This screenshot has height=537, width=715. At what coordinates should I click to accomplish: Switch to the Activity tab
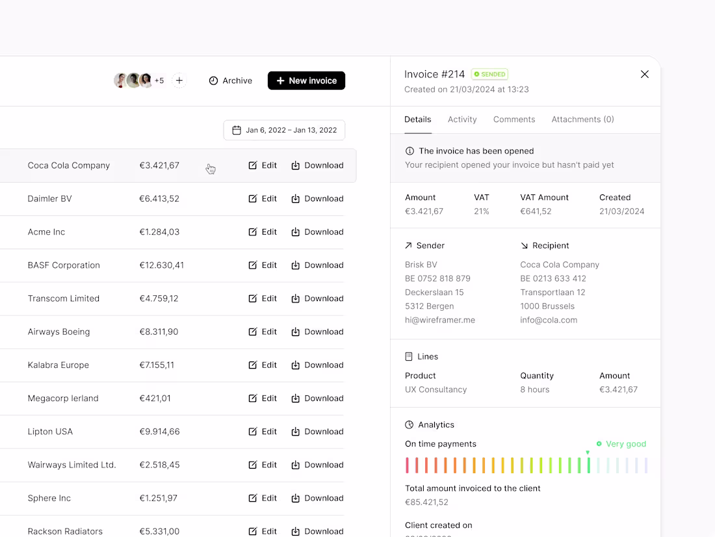point(462,119)
